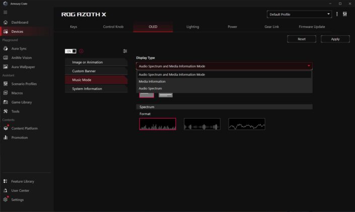Click the Feature Library icon
The height and width of the screenshot is (212, 355).
6,181
